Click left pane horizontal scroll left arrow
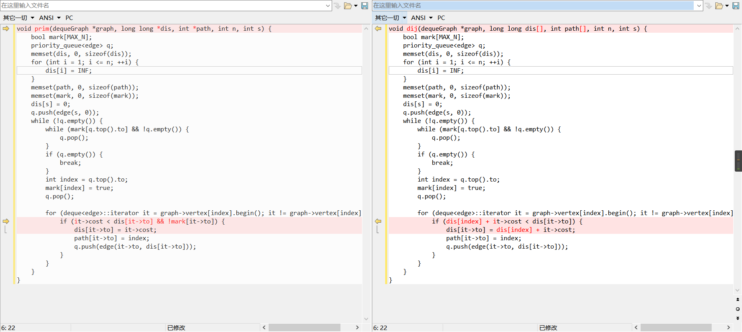This screenshot has width=742, height=332. [264, 327]
